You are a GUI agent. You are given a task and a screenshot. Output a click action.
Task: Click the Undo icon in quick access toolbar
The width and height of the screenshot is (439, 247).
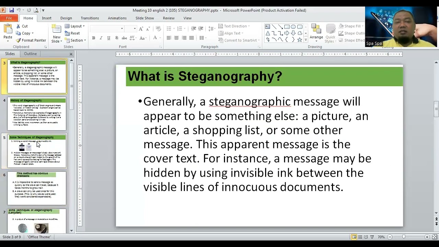(19, 10)
